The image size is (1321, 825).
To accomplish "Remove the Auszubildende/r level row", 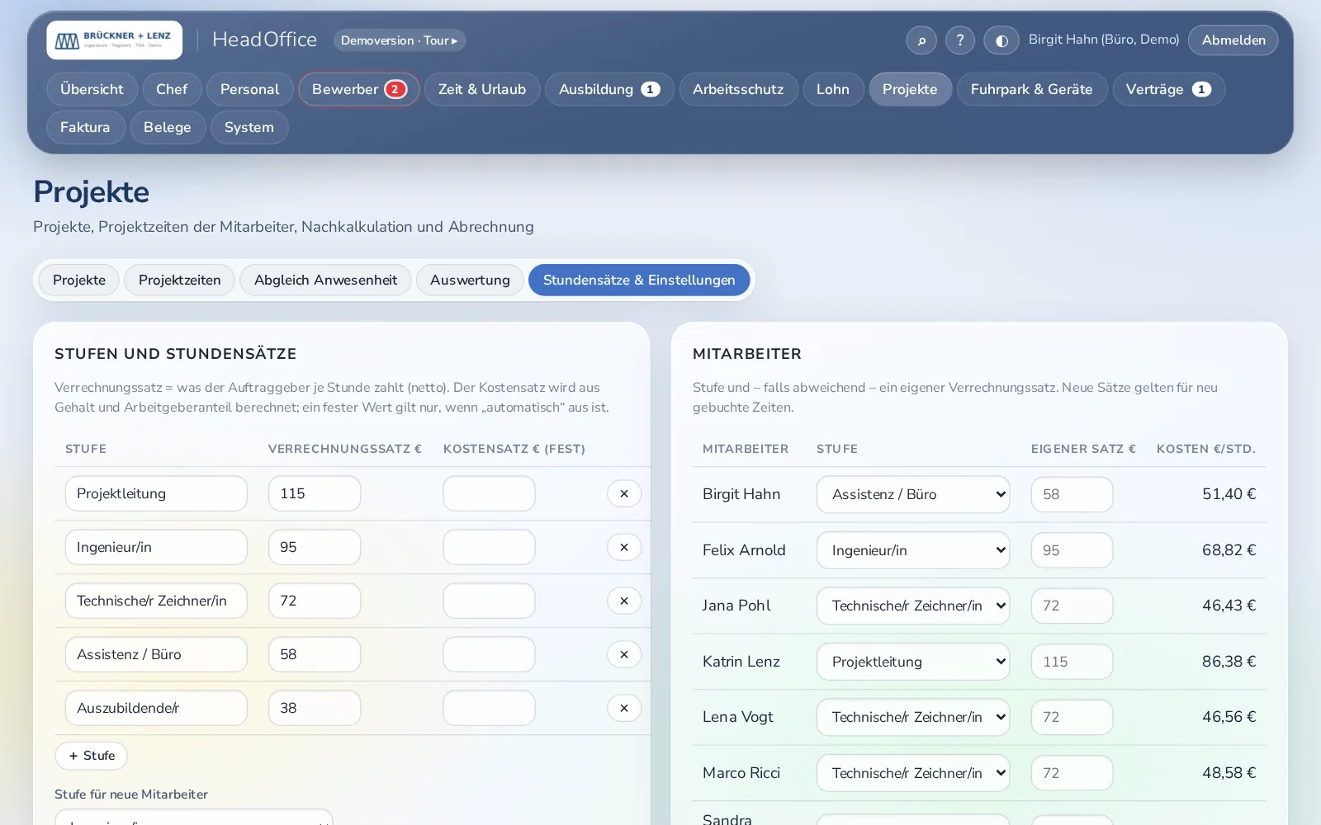I will (x=624, y=708).
